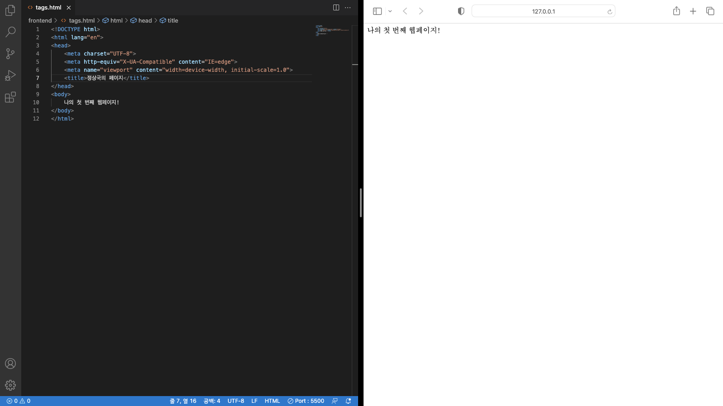The image size is (723, 406).
Task: Open the Search view in activity bar
Action: (10, 32)
